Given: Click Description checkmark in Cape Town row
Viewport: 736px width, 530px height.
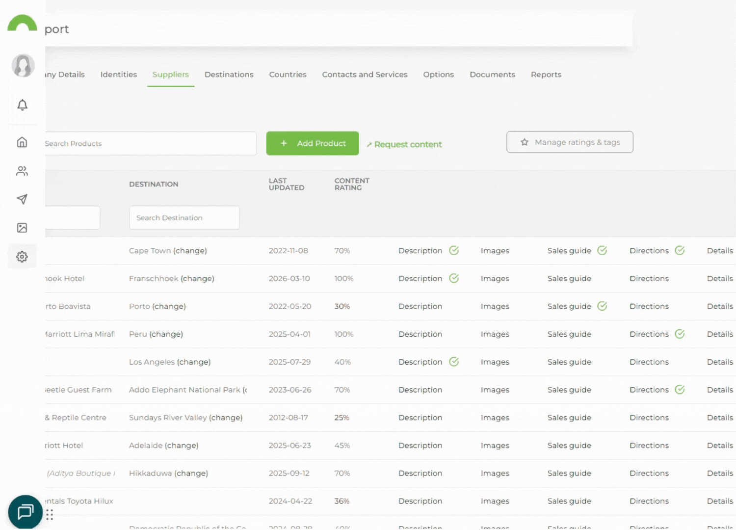Looking at the screenshot, I should [x=454, y=251].
